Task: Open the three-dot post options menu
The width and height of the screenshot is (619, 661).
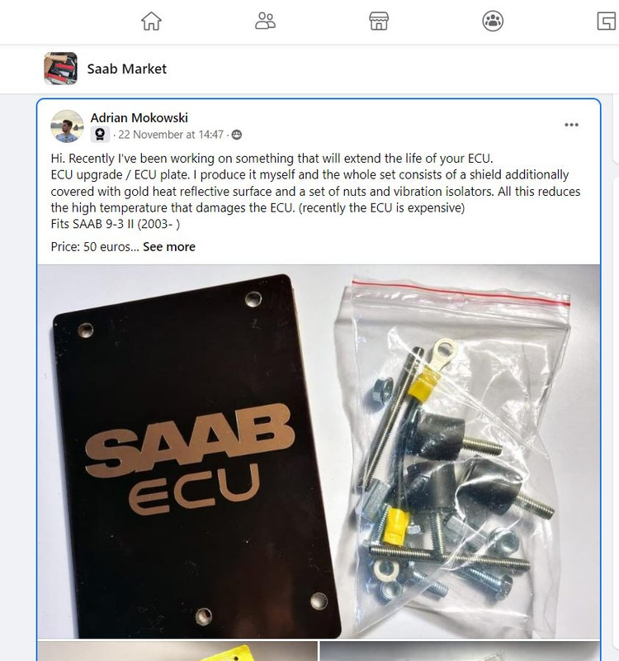Action: click(571, 125)
